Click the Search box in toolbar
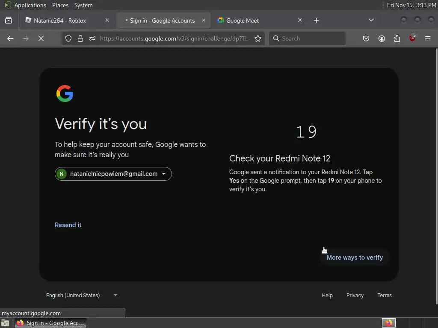Viewport: 438px width, 328px height. point(307,38)
